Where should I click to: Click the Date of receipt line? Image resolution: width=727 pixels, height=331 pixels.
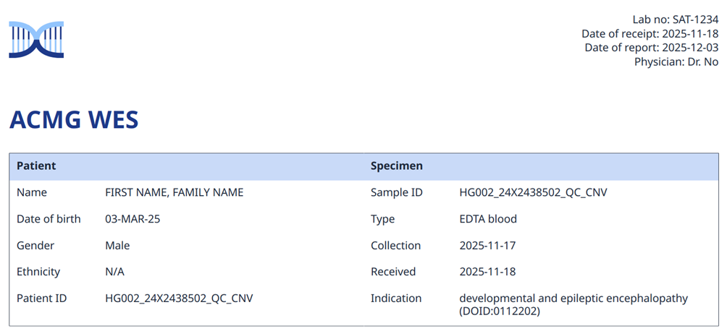(650, 34)
